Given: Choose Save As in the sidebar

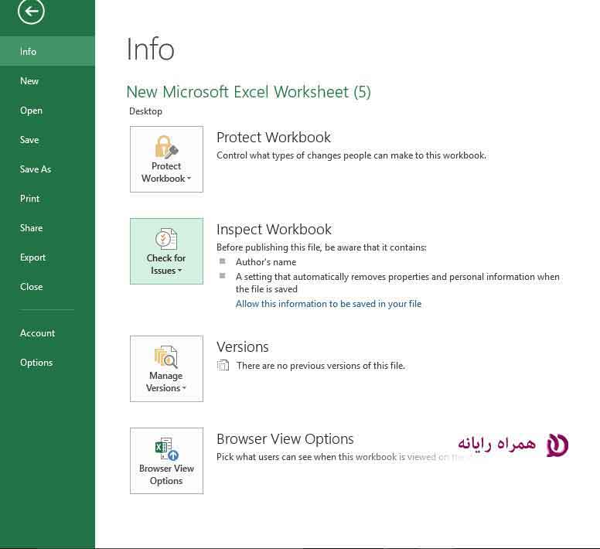Looking at the screenshot, I should pos(47,169).
